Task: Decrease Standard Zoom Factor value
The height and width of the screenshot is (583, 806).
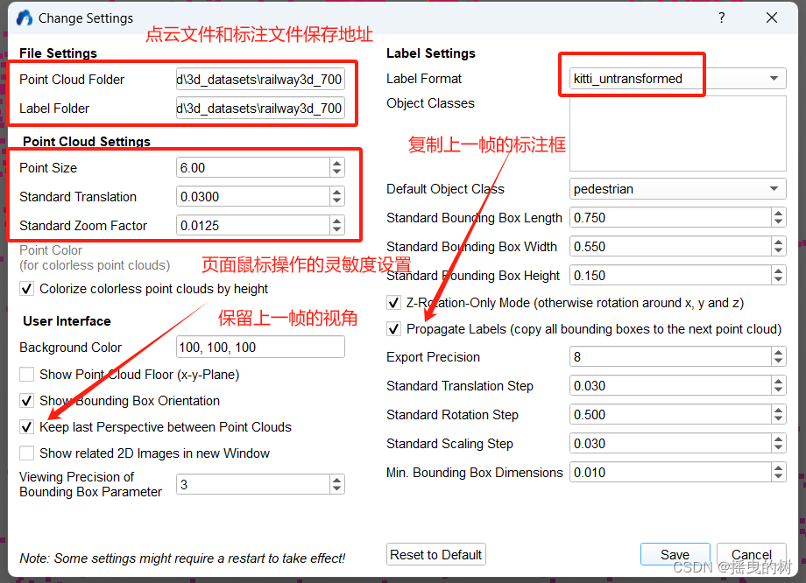Action: 336,230
